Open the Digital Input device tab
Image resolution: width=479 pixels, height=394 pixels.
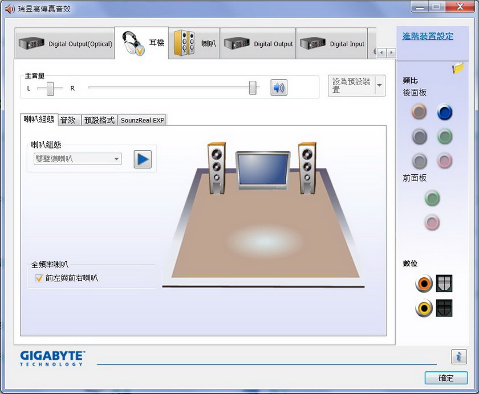coord(332,44)
